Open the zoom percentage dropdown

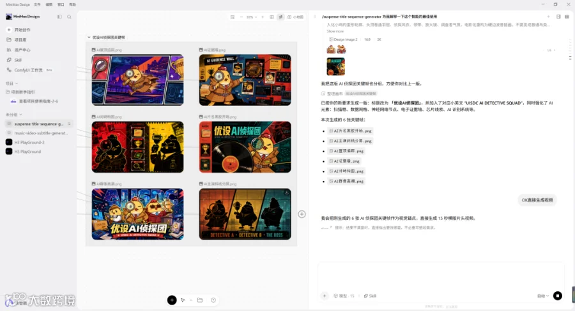click(252, 17)
